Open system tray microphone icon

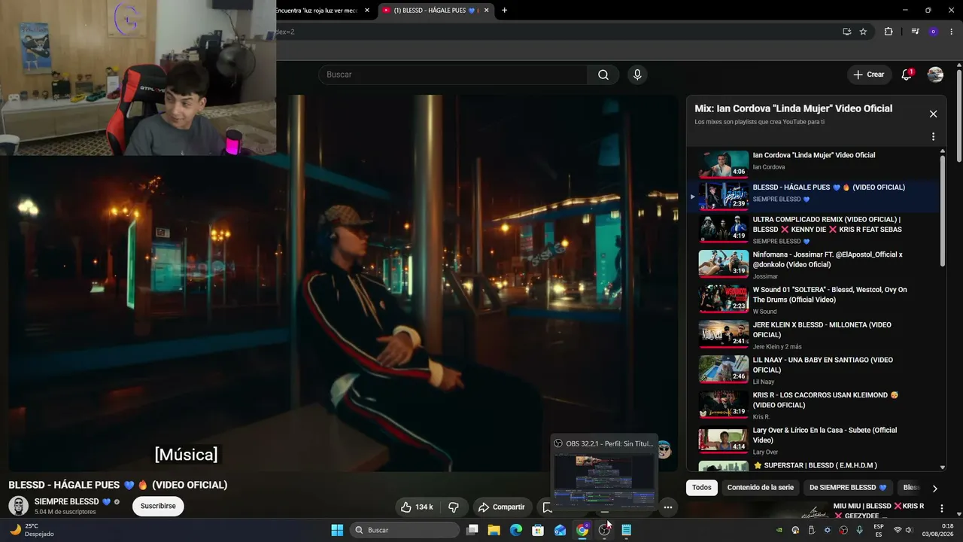click(859, 530)
